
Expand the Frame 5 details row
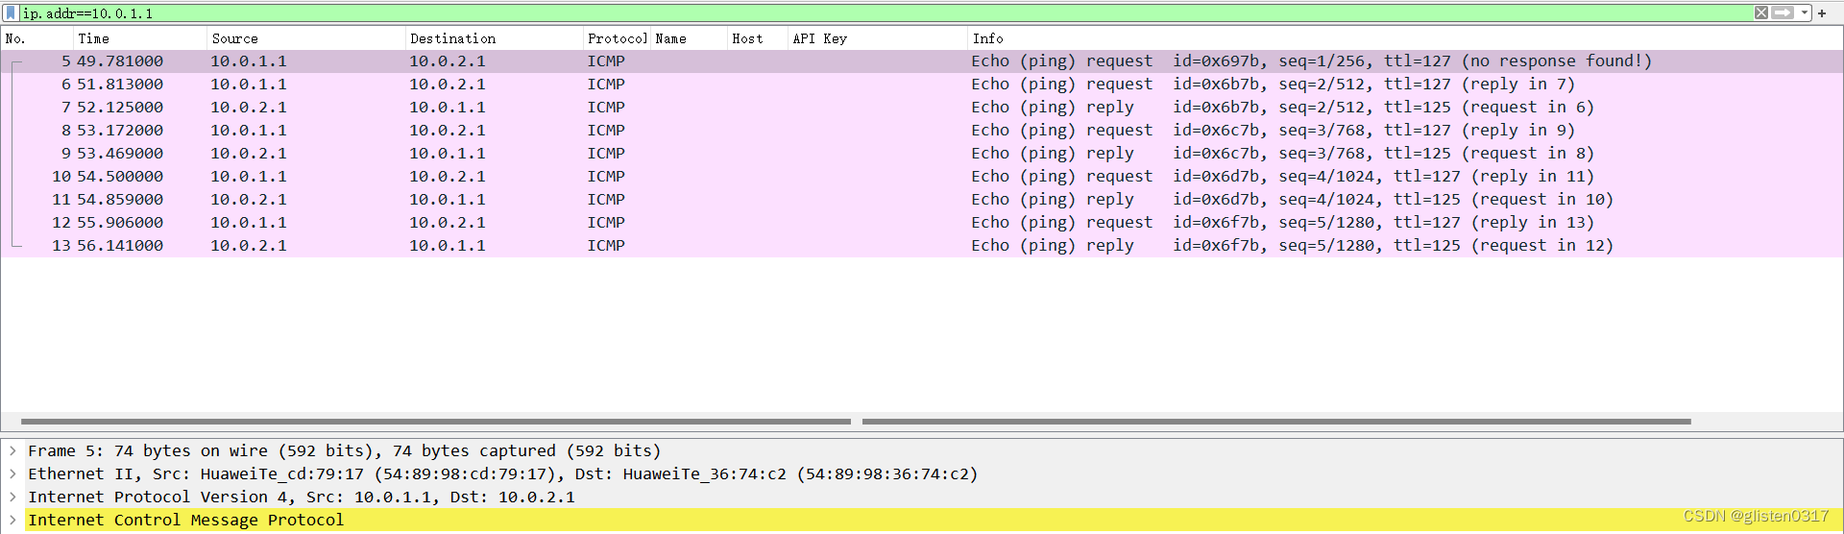(x=12, y=450)
